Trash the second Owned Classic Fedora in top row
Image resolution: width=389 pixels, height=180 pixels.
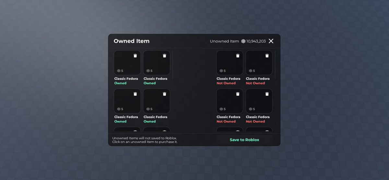[164, 56]
